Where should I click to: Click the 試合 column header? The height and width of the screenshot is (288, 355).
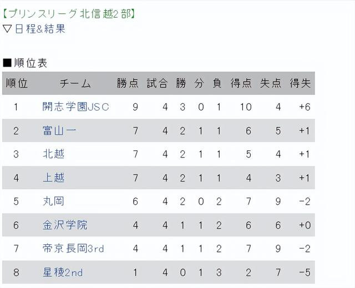(x=157, y=83)
